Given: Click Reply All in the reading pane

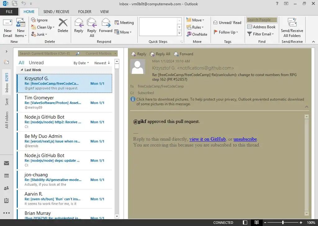Looking at the screenshot, I should click(160, 54).
